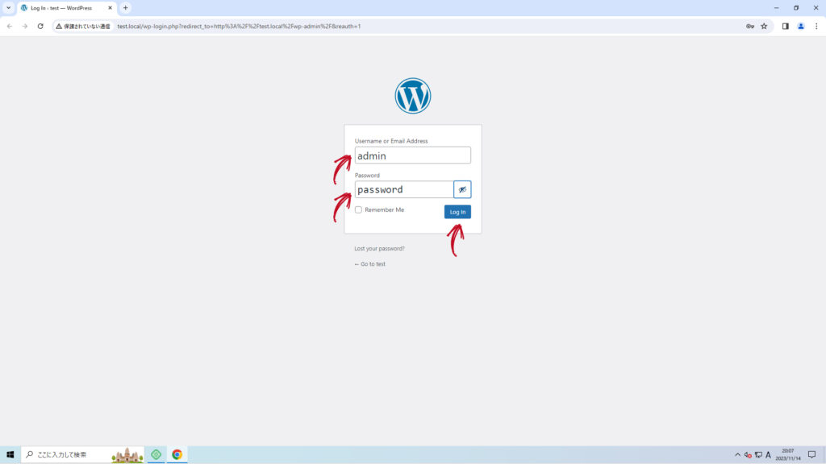This screenshot has height=464, width=826.
Task: Open the Windows notification center icon
Action: [811, 454]
